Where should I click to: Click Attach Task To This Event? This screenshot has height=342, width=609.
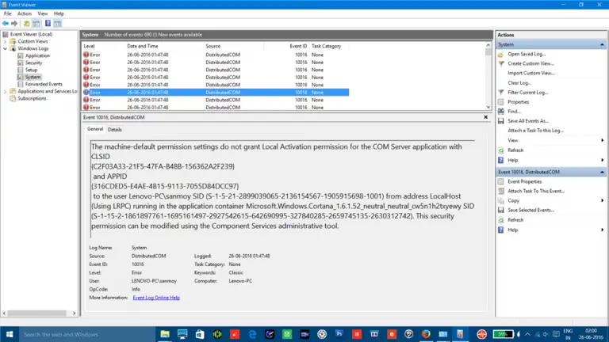(536, 191)
